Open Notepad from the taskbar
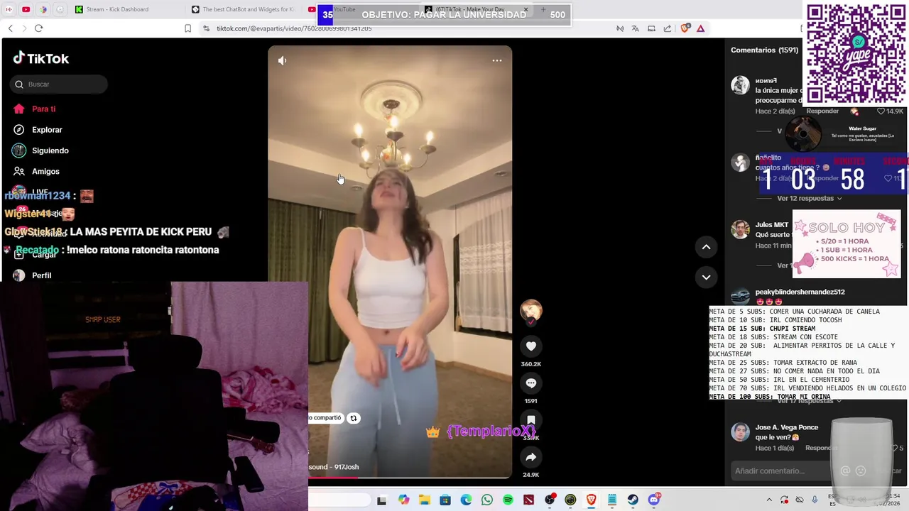Viewport: 909px width, 511px height. (612, 500)
